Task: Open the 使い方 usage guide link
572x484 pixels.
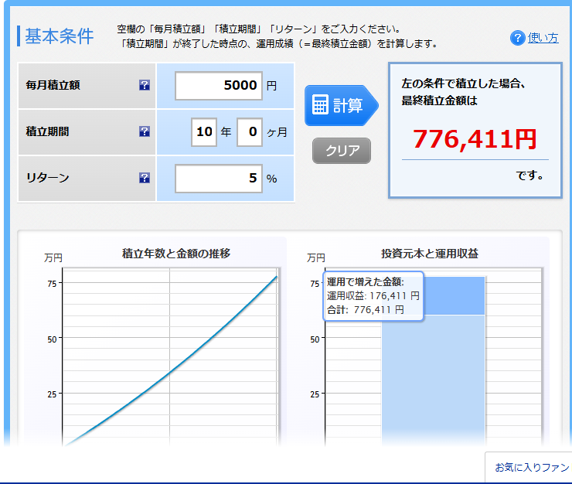Action: [543, 38]
